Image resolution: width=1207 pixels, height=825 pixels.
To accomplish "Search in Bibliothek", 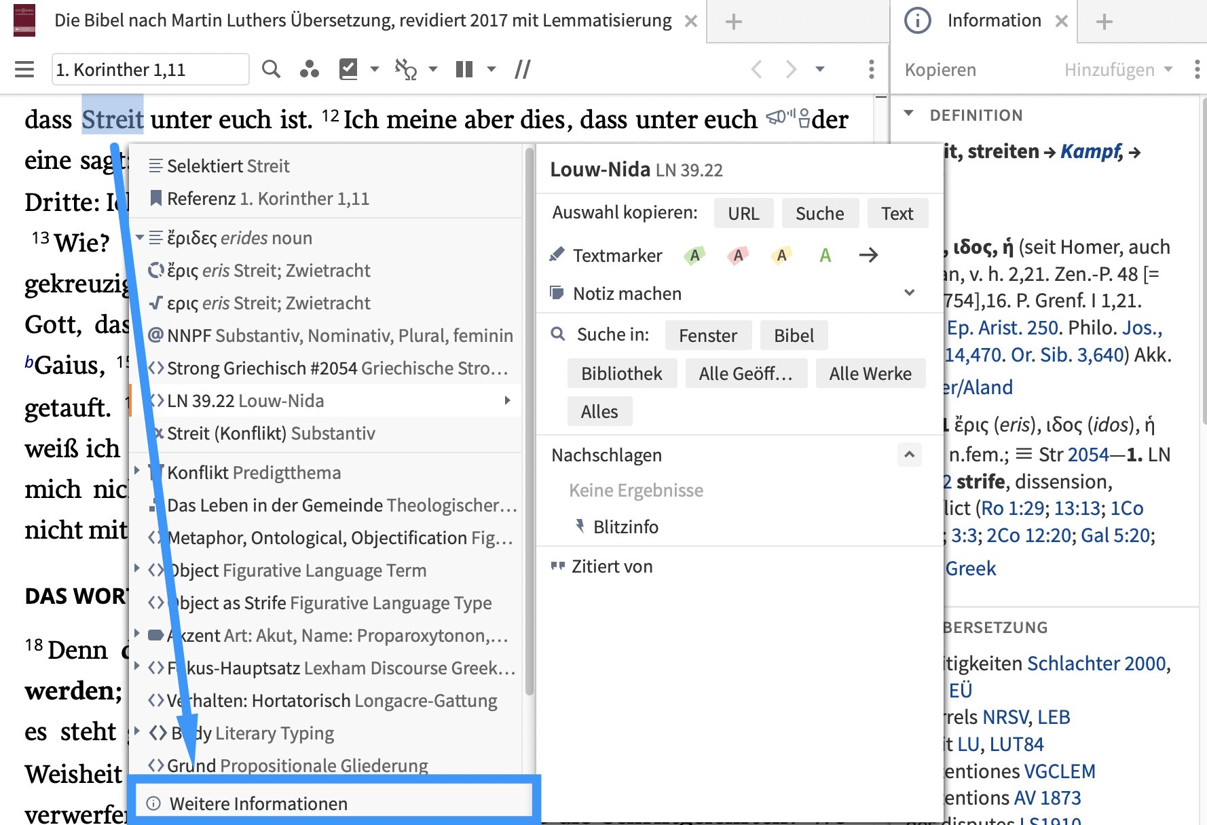I will pyautogui.click(x=621, y=373).
